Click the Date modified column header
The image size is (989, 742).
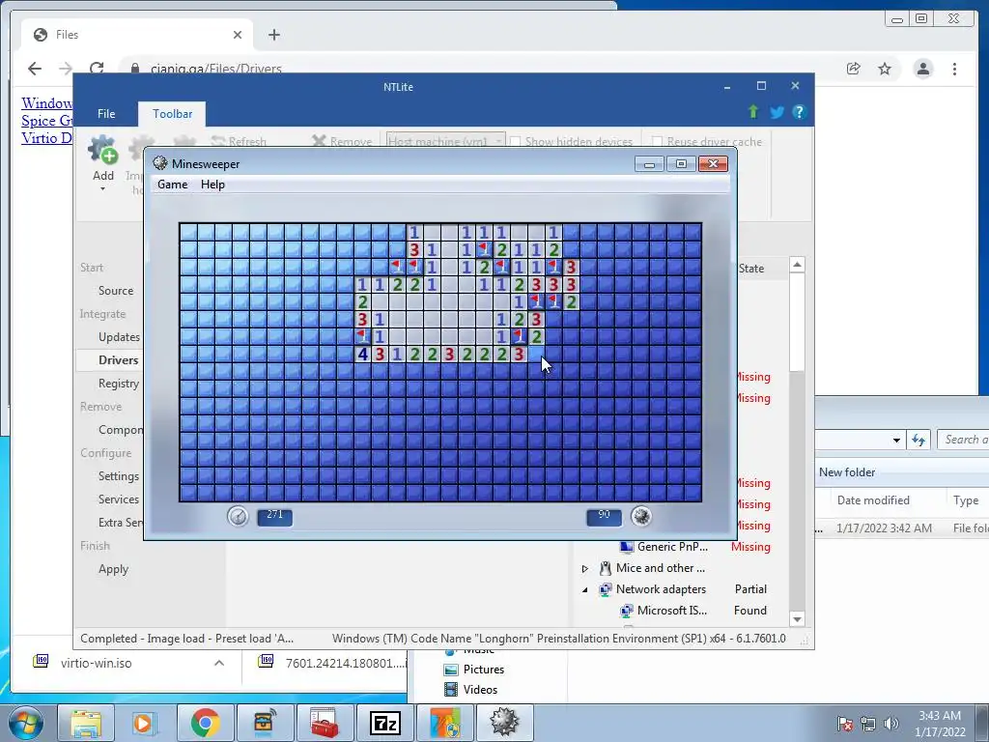point(873,500)
